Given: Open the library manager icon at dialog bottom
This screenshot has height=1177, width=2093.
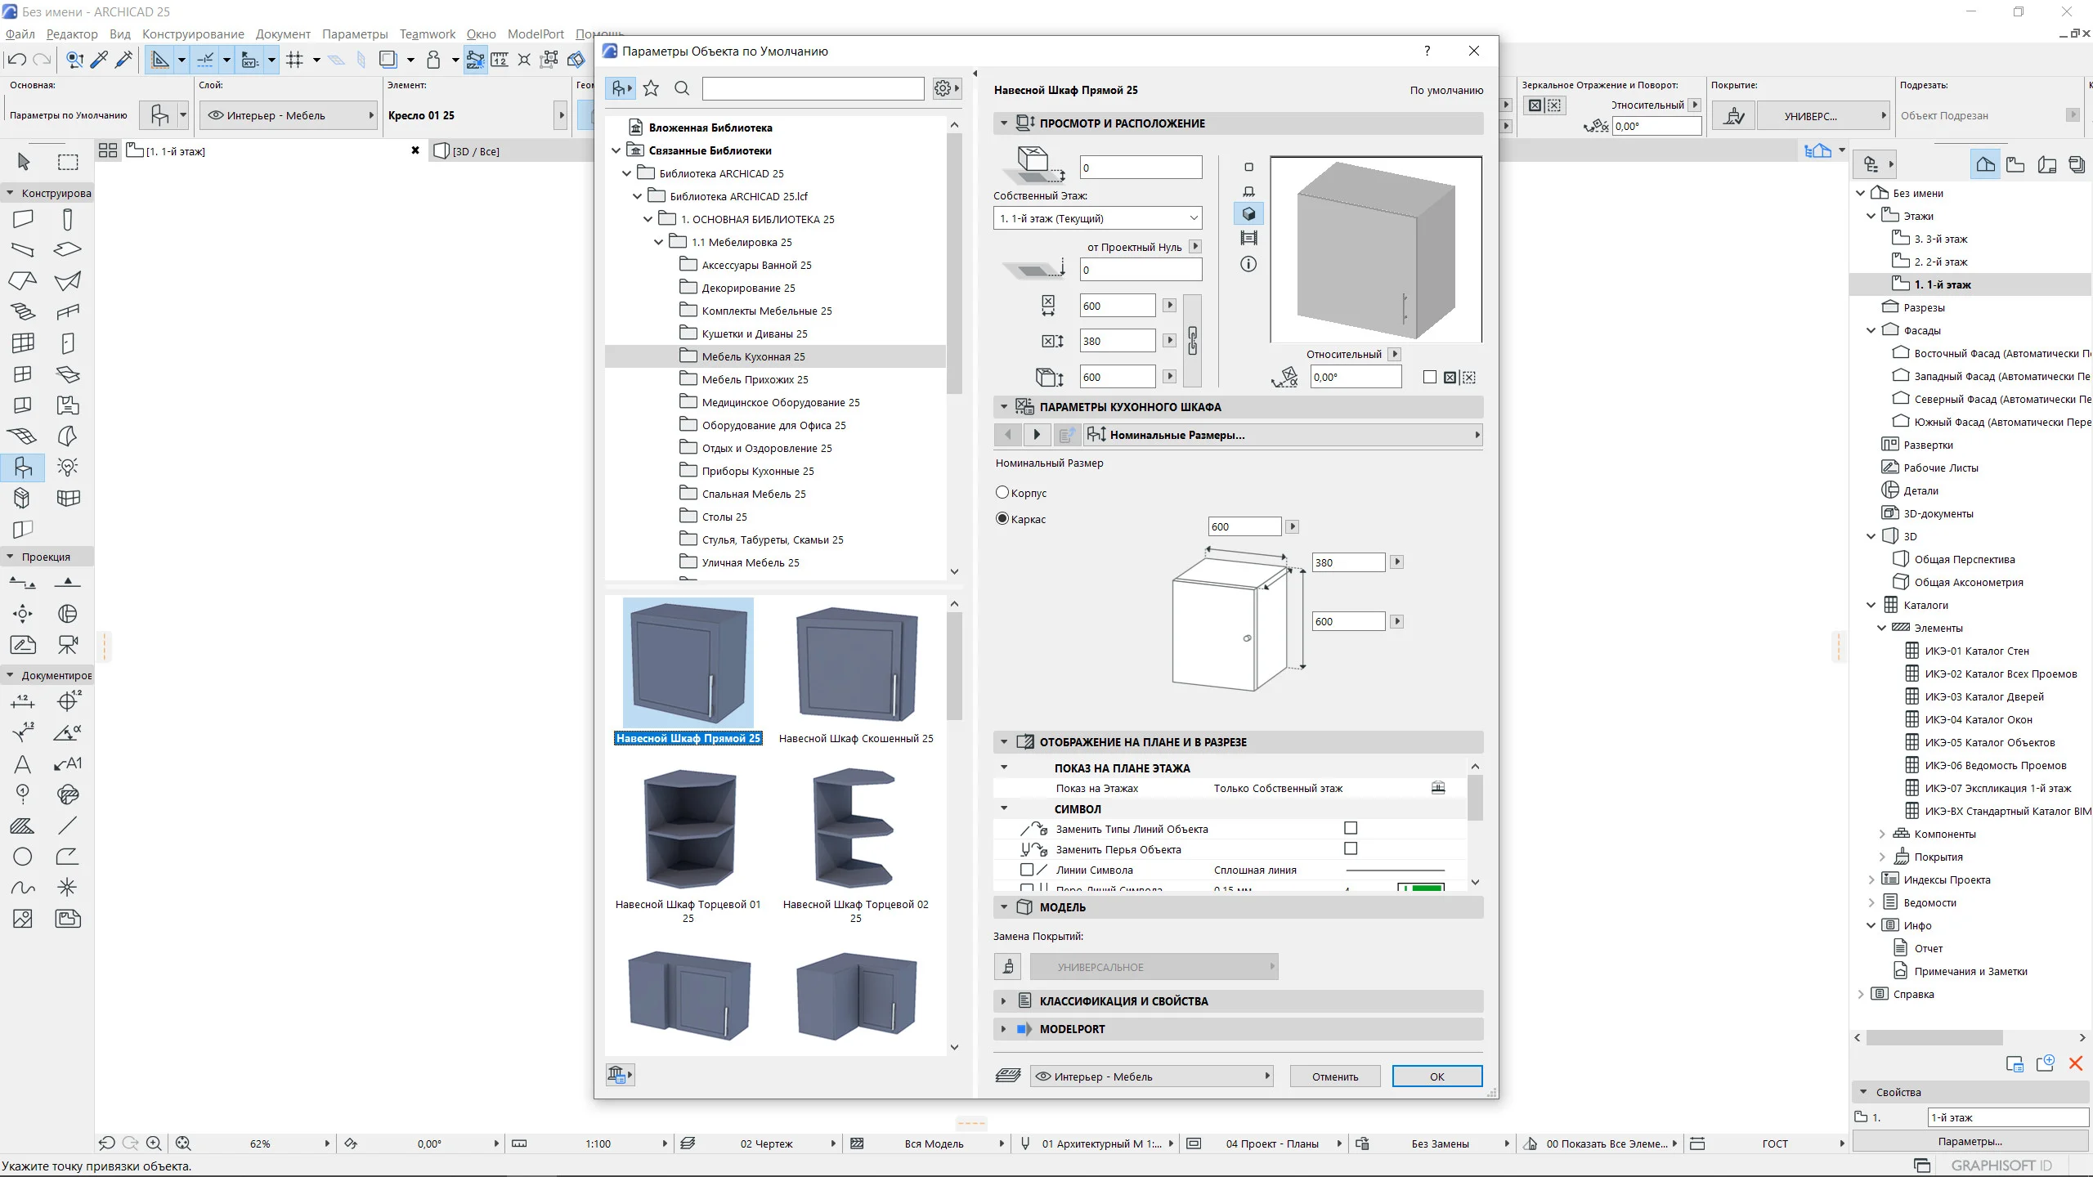Looking at the screenshot, I should pos(619,1075).
